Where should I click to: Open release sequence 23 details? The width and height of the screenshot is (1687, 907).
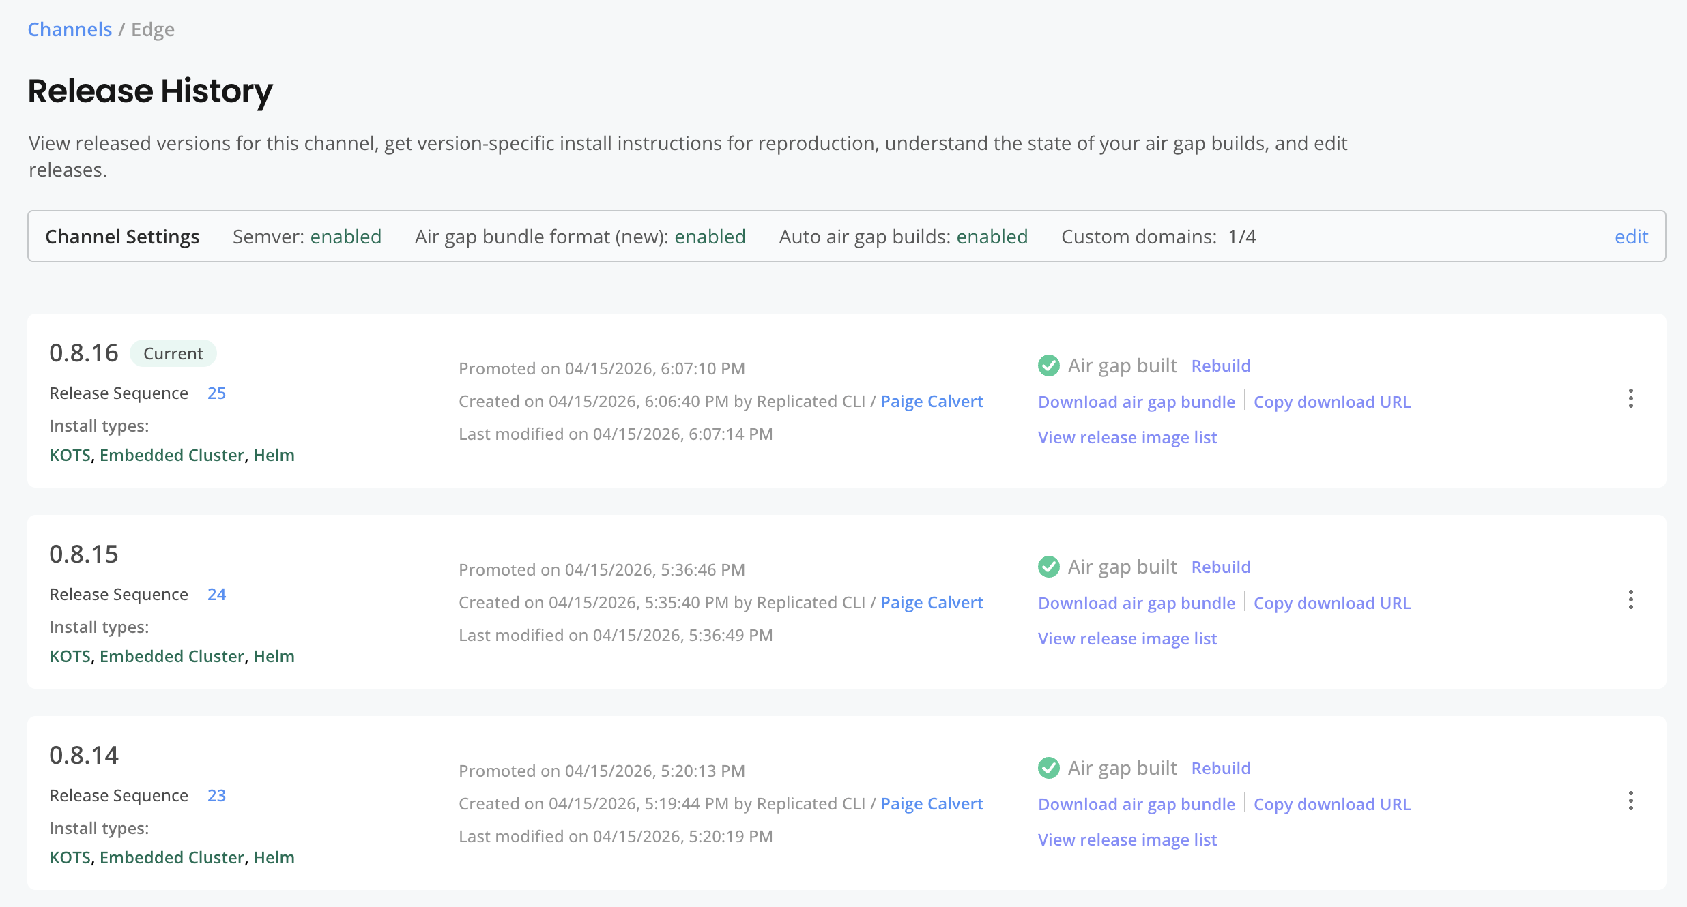(216, 795)
